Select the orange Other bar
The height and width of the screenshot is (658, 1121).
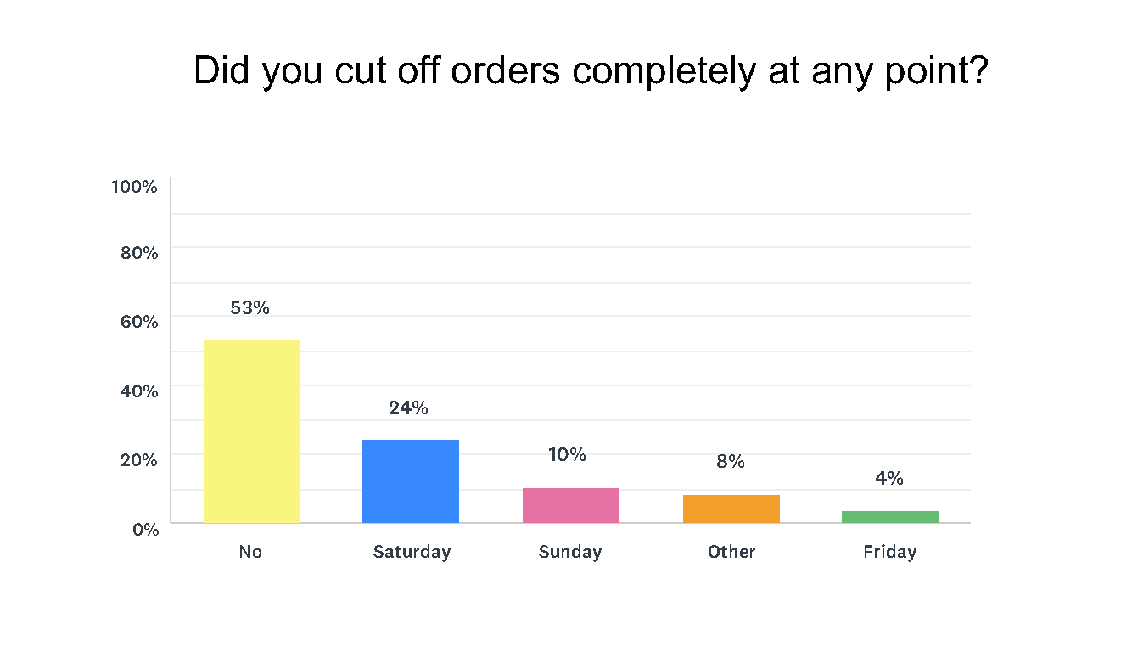(731, 509)
